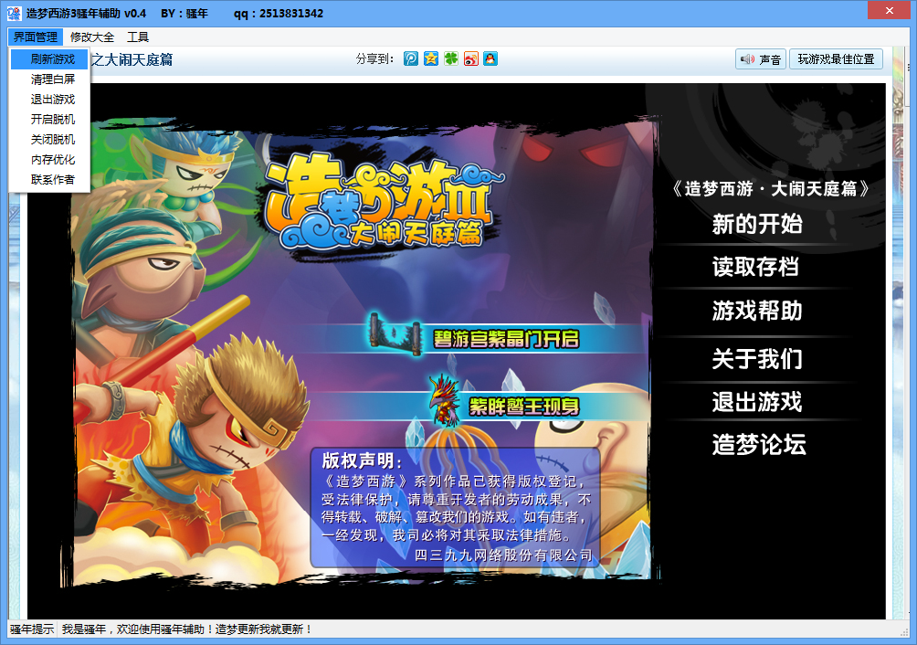The height and width of the screenshot is (645, 917).
Task: Choose 开启脱机 menu entry
Action: coord(49,120)
